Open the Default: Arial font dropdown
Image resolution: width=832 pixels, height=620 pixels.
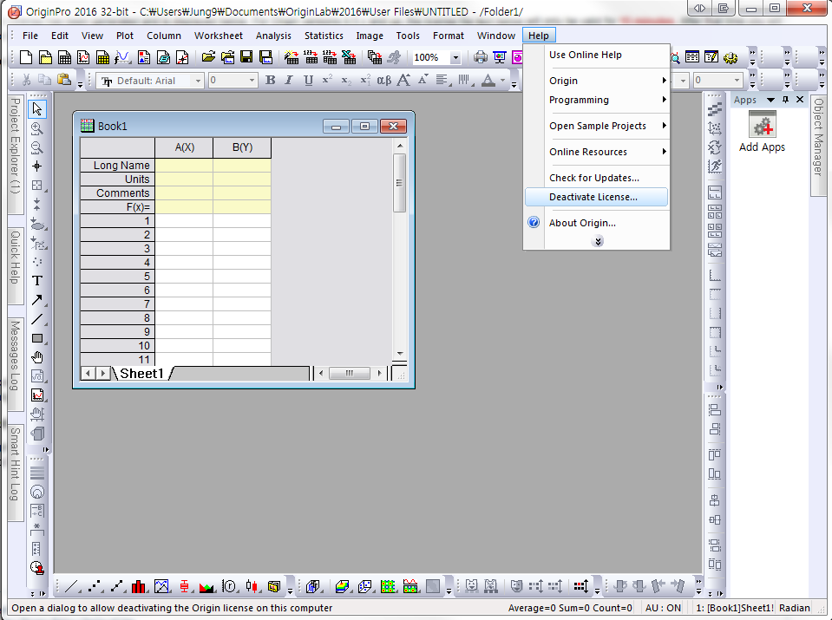tap(198, 81)
